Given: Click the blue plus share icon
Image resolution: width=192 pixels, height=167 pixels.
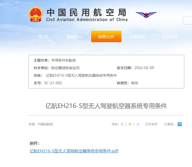Looking at the screenshot, I should tap(180, 124).
